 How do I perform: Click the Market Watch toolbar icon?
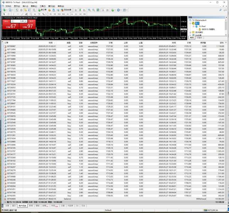click(17, 10)
